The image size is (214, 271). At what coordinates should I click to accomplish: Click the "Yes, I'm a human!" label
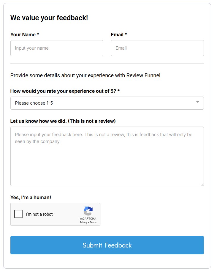31,197
